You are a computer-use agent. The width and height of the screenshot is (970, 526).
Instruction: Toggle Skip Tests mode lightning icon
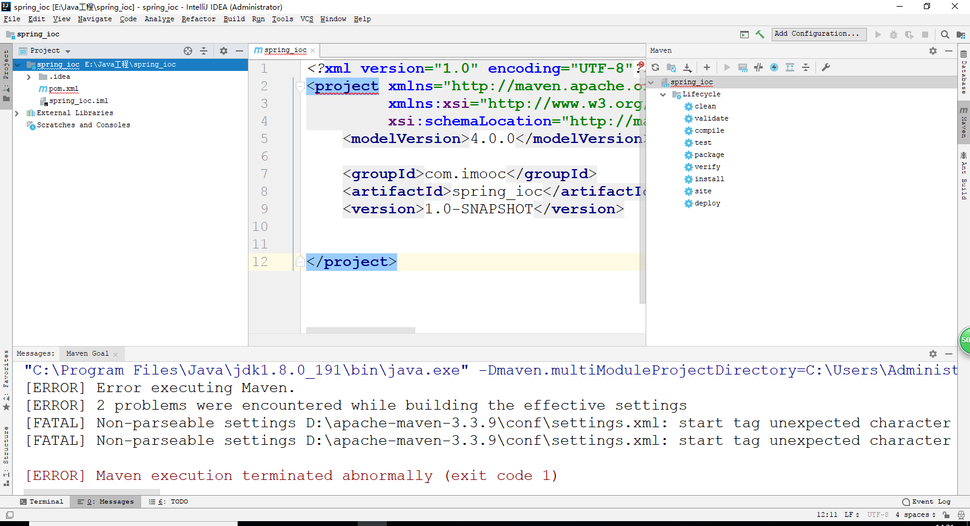click(x=774, y=67)
